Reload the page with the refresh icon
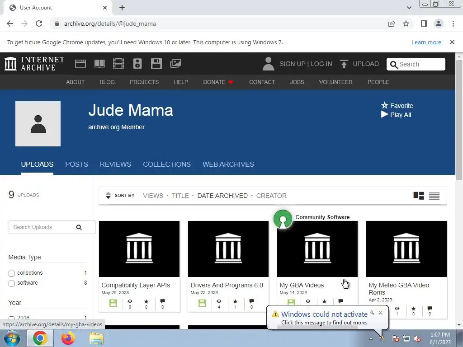Image resolution: width=463 pixels, height=347 pixels. tap(39, 23)
